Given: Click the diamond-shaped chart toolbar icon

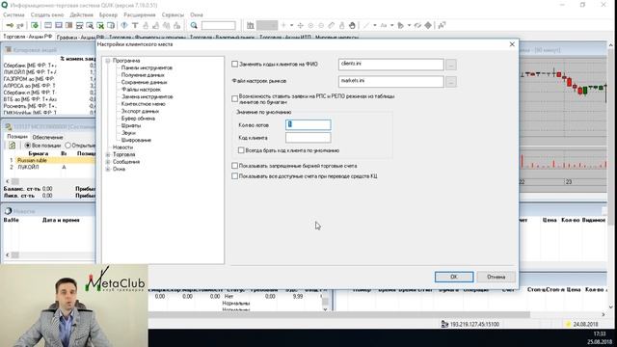Looking at the screenshot, I should [x=428, y=26].
